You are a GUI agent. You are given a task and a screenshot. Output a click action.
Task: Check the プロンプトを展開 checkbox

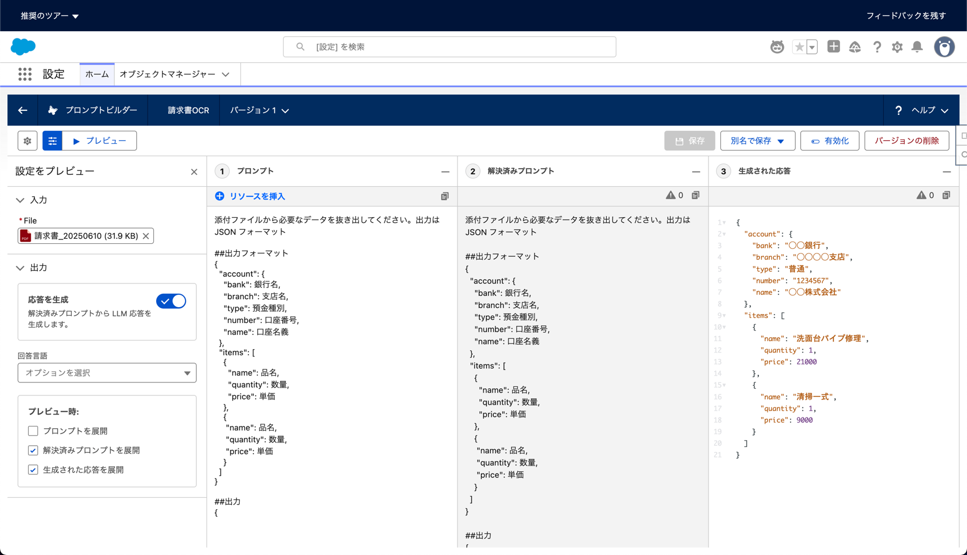click(x=33, y=431)
